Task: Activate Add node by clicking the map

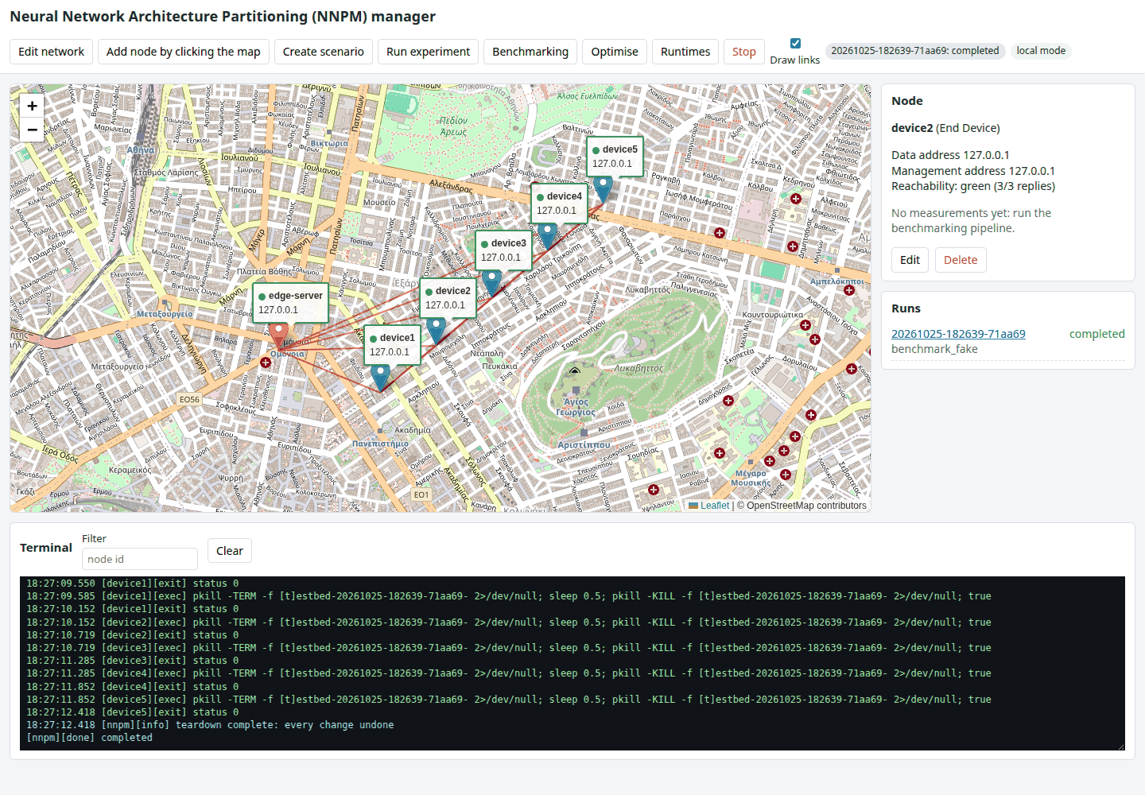Action: click(183, 52)
